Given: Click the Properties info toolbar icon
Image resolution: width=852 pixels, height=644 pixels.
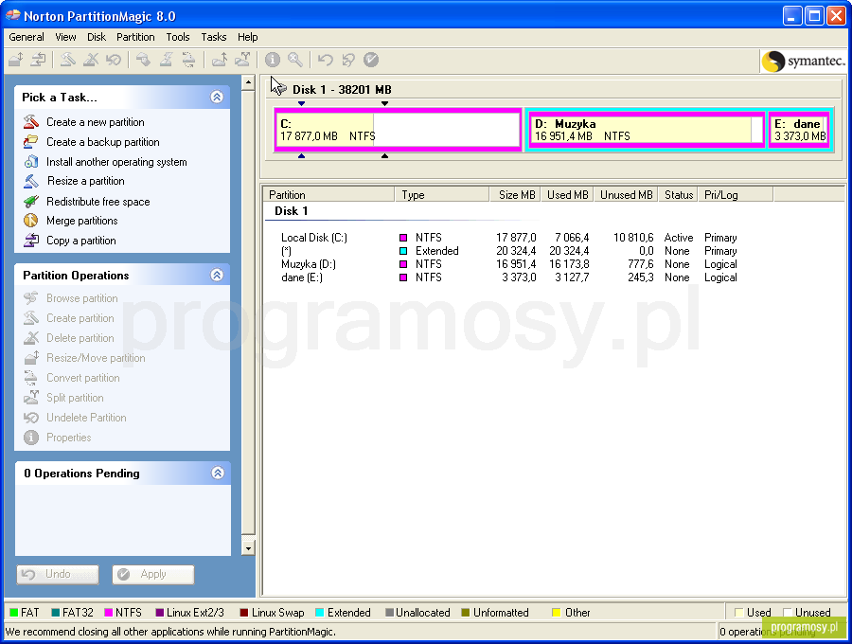Looking at the screenshot, I should pyautogui.click(x=273, y=60).
